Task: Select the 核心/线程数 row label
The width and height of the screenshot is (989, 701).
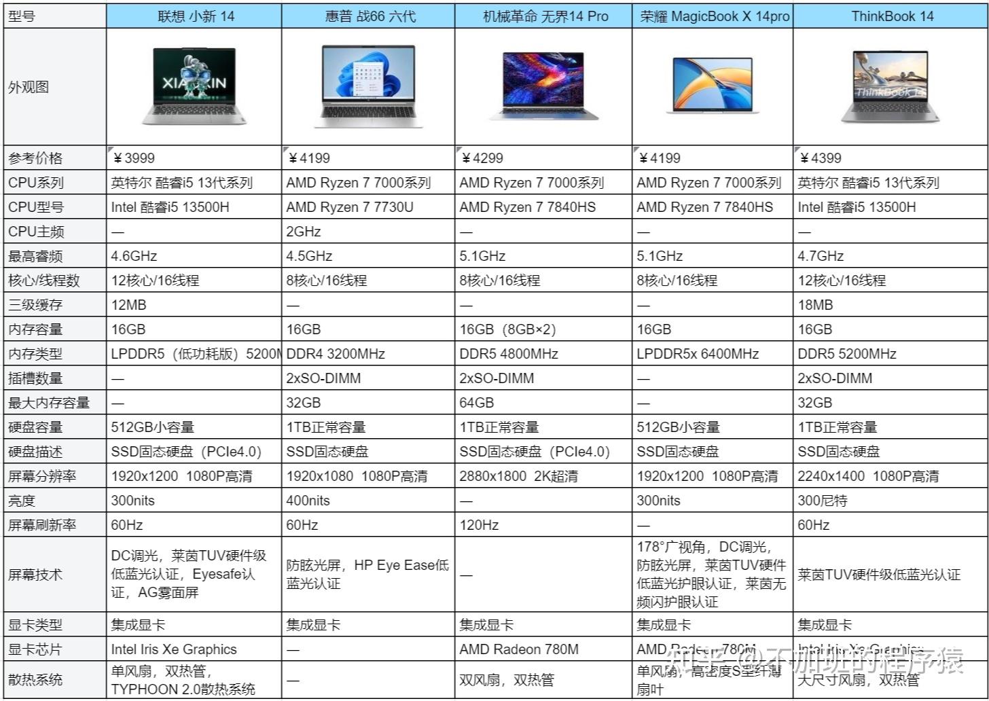Action: (55, 281)
